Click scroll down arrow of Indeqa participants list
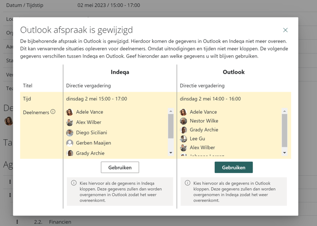 [171, 153]
